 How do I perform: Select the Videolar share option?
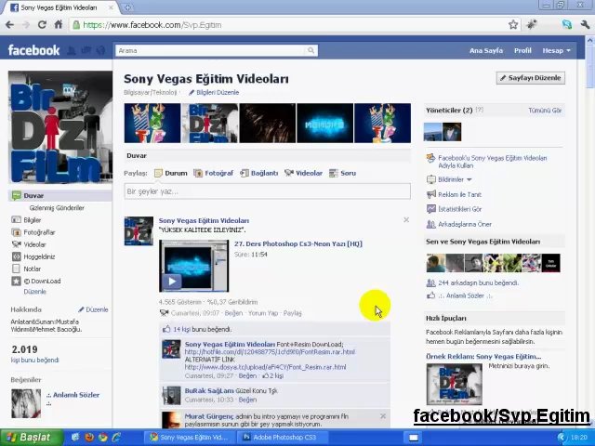tap(304, 174)
